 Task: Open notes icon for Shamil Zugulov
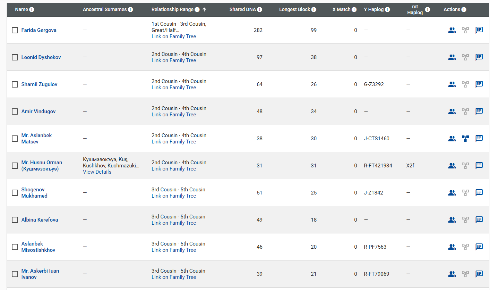[x=479, y=84]
